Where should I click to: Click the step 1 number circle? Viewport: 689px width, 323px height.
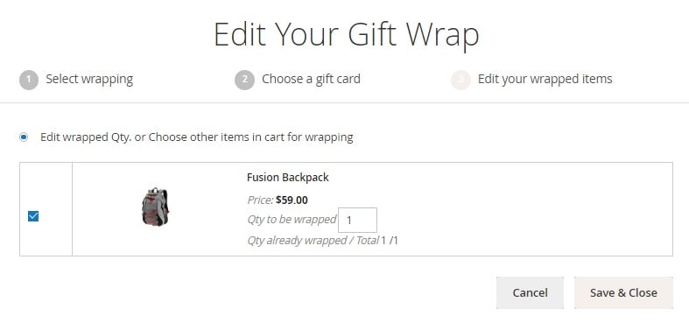point(29,80)
